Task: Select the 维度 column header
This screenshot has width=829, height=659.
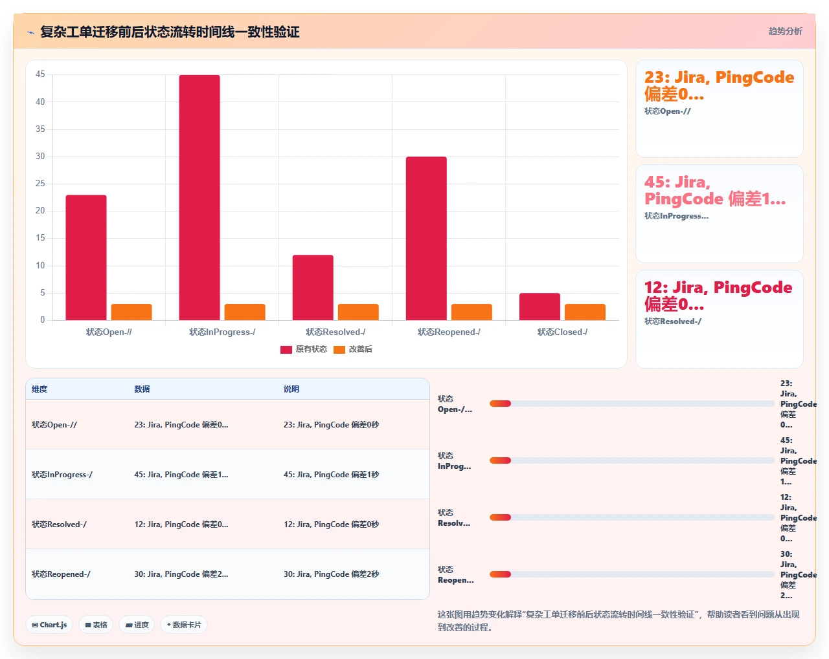Action: coord(40,389)
